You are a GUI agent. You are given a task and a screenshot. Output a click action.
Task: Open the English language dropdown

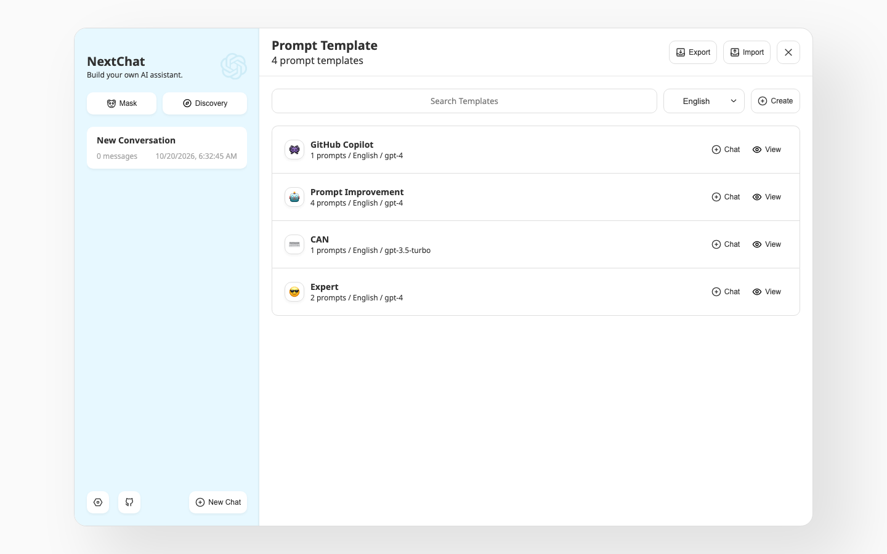click(x=704, y=101)
